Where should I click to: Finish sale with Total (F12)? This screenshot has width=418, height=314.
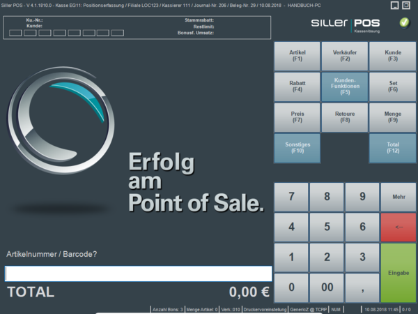(x=392, y=147)
